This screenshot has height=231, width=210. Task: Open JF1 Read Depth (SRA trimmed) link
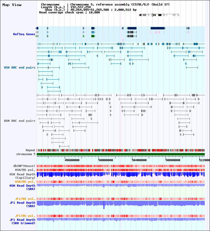[x=22, y=222]
